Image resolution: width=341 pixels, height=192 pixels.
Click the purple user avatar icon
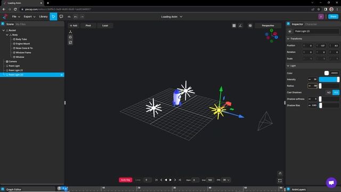[x=321, y=17]
